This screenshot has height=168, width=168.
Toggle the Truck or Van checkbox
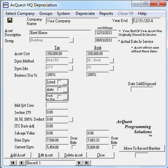click(59, 97)
